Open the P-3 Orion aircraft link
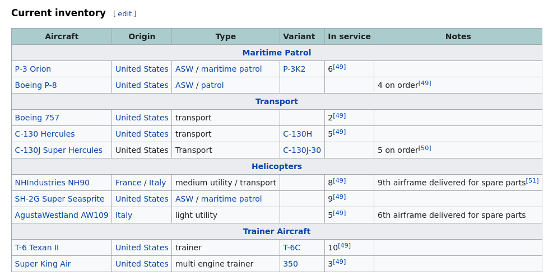This screenshot has height=280, width=553. (x=33, y=69)
